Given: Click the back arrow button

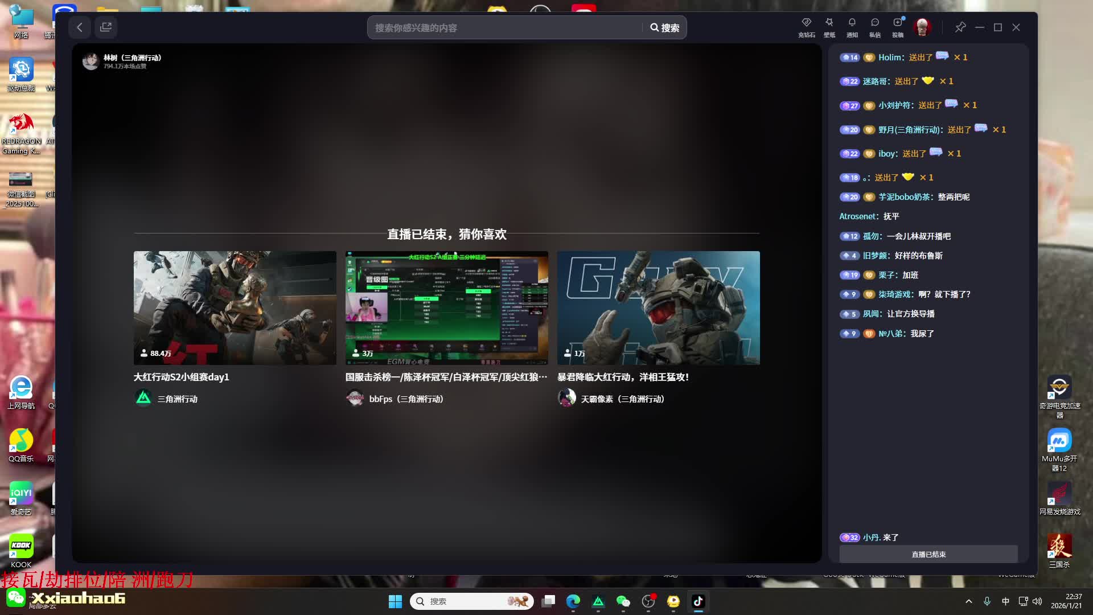Looking at the screenshot, I should 80,27.
